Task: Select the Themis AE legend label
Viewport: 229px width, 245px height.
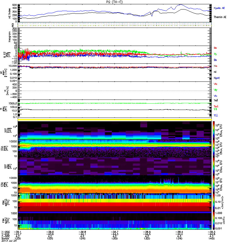Action: (x=220, y=17)
